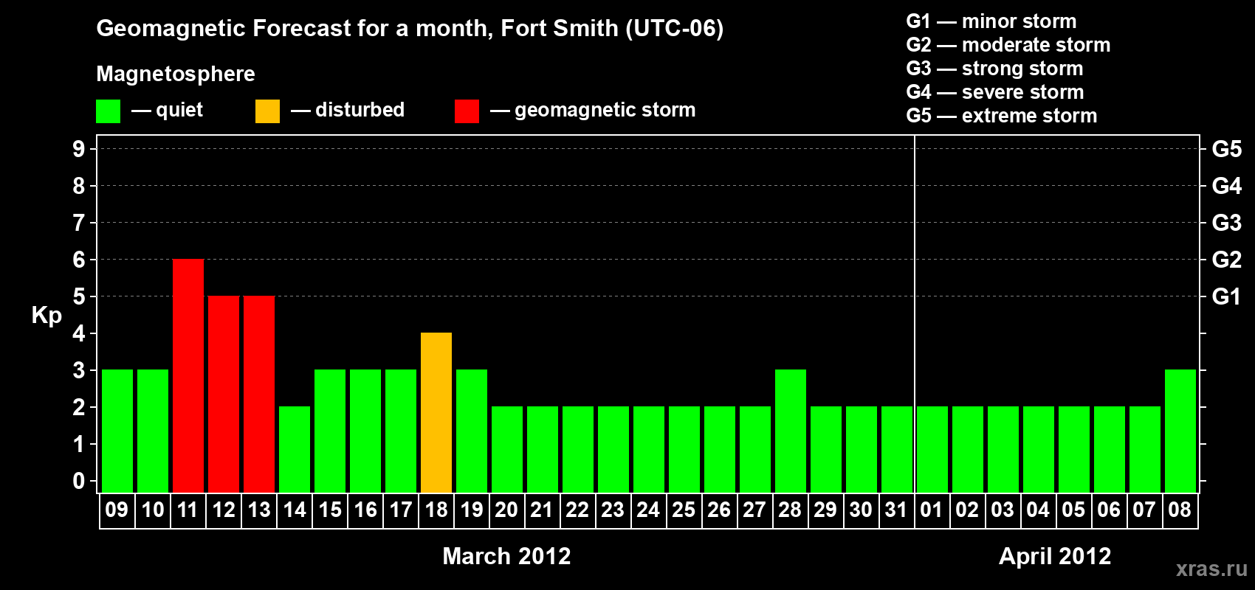Click the 'March 2012' month label
Screen dimensions: 1255x590
[x=506, y=556]
